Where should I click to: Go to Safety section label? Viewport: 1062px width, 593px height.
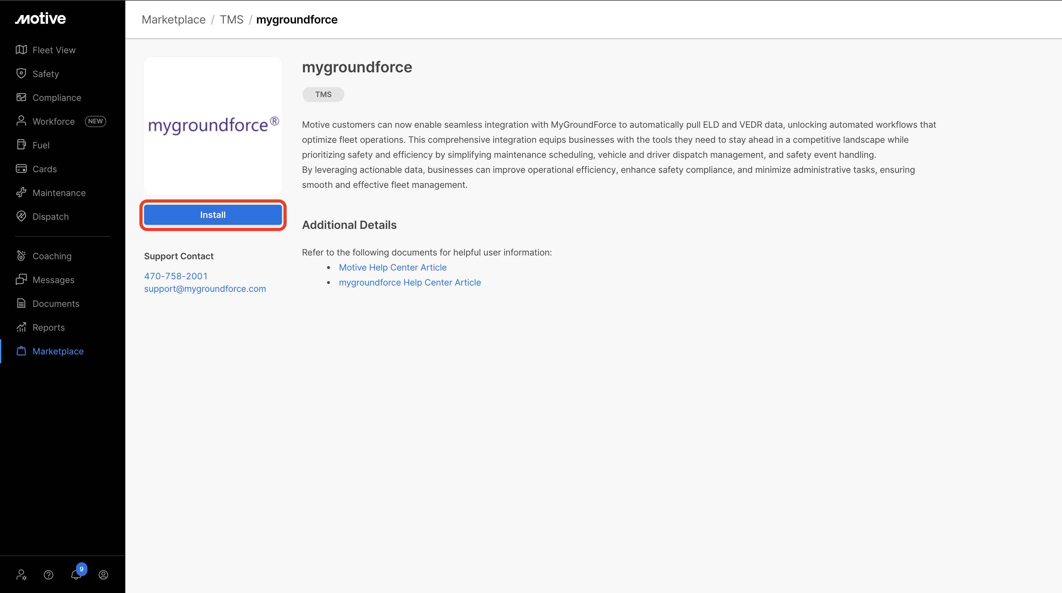click(46, 74)
